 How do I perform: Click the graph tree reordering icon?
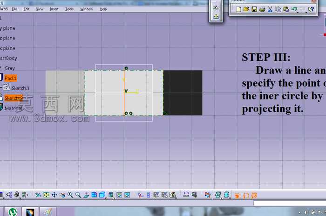(8, 195)
